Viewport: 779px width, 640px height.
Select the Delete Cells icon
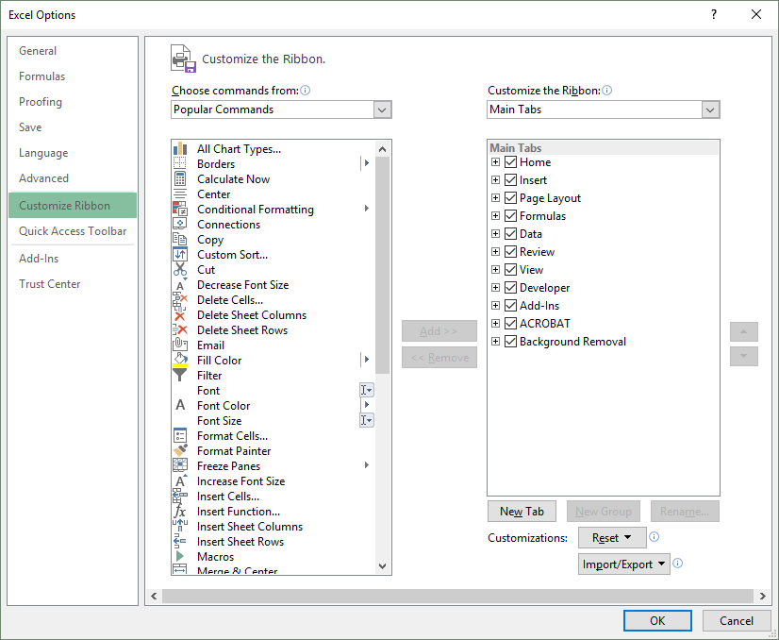(180, 300)
